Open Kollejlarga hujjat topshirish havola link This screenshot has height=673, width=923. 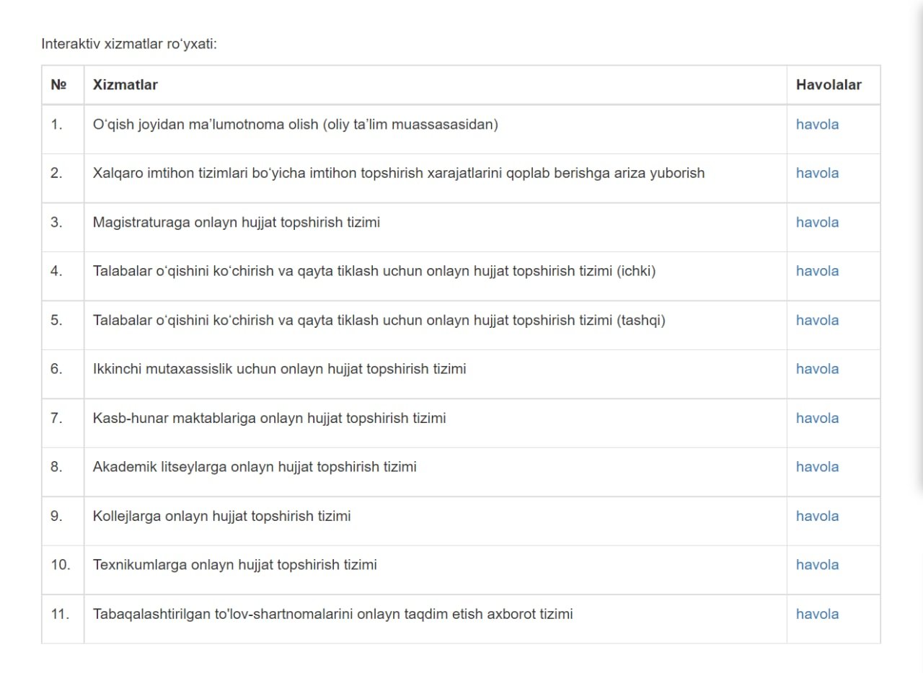tap(817, 516)
